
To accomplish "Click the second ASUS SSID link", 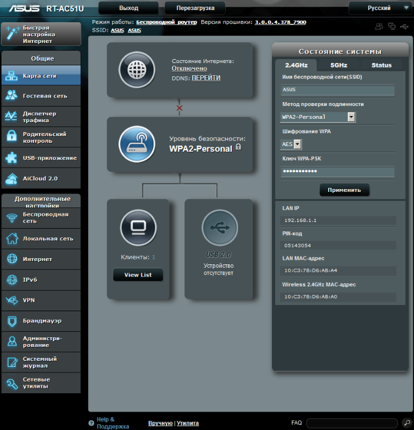I will pyautogui.click(x=134, y=30).
